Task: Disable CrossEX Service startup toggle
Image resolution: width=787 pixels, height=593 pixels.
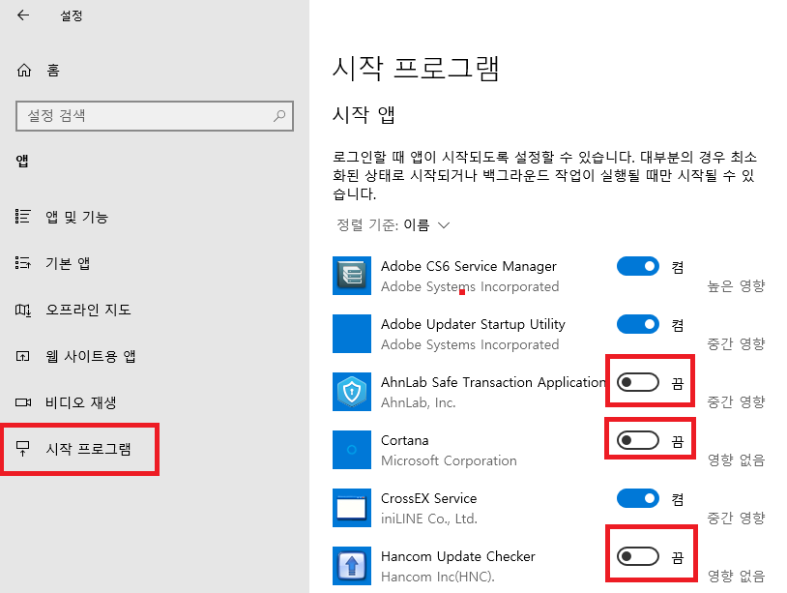Action: (638, 498)
